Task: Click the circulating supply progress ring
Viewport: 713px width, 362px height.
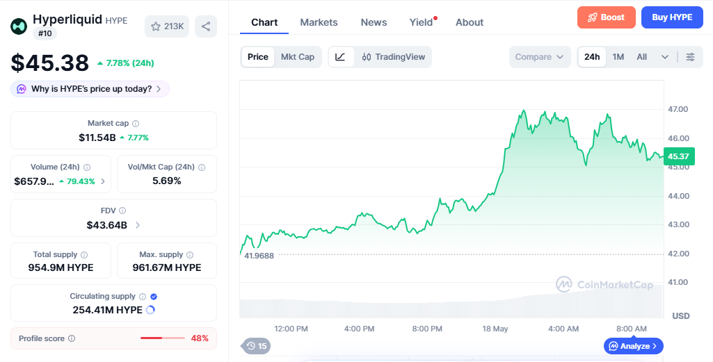Action: (x=150, y=310)
